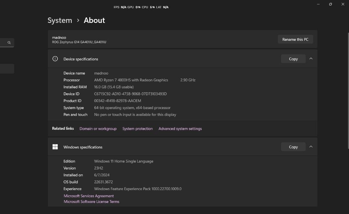Click the magnifier search icon in sidebar
Image resolution: width=349 pixels, height=214 pixels.
coord(9,43)
